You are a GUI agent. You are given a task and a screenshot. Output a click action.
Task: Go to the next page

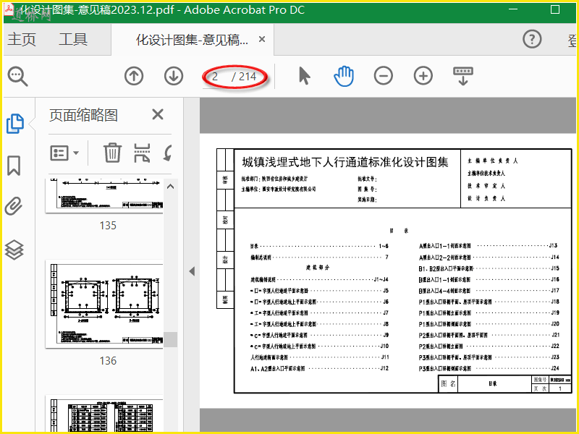click(174, 76)
